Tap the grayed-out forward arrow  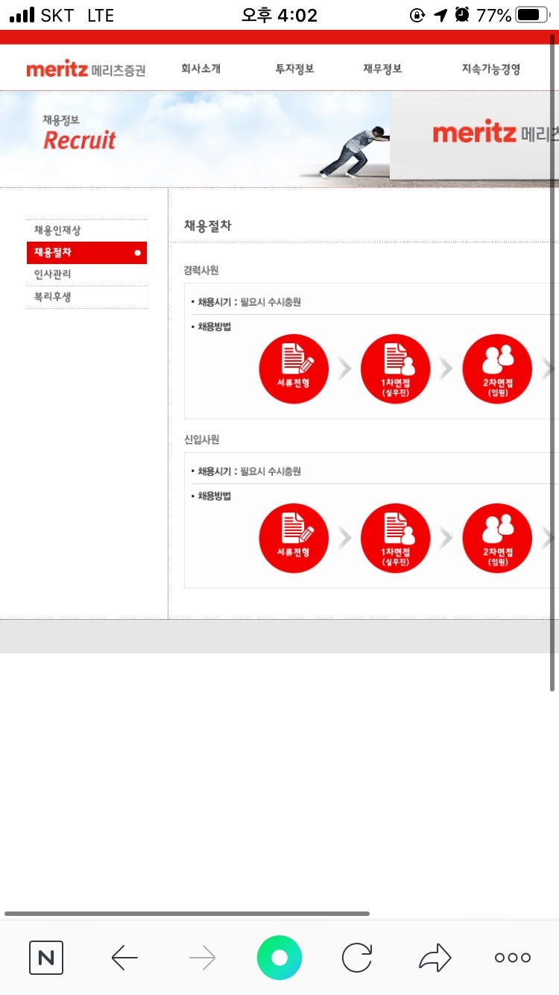[x=202, y=957]
